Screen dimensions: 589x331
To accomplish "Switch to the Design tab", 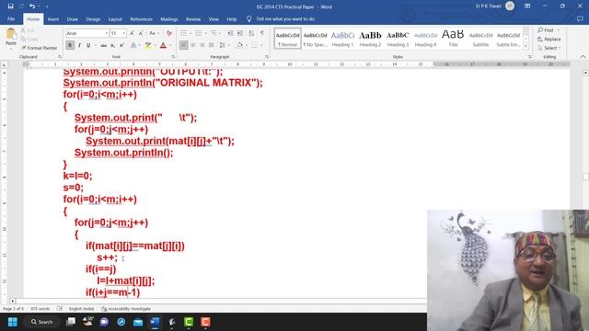I will point(93,19).
